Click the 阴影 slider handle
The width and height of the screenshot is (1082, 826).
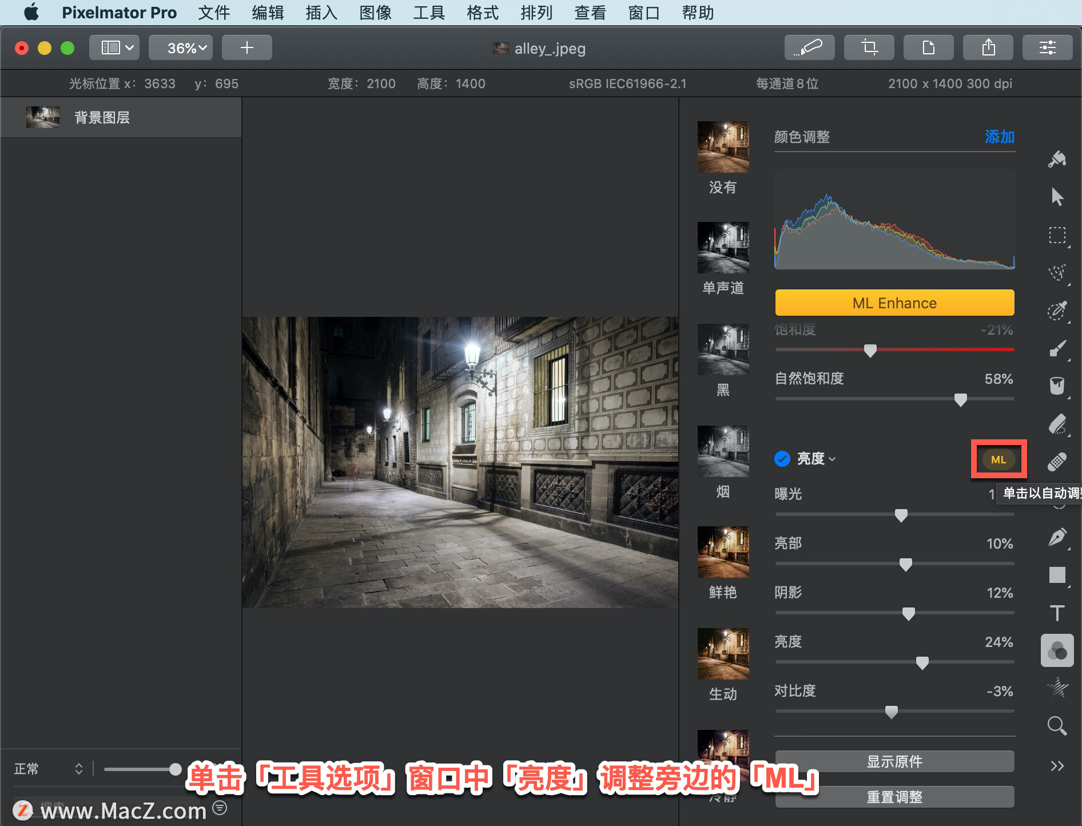click(x=908, y=614)
